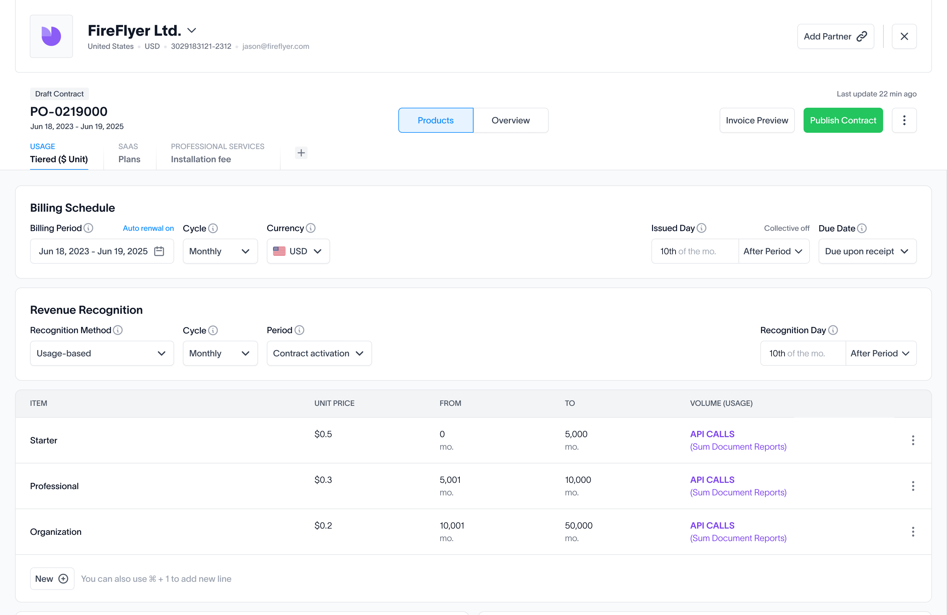This screenshot has width=947, height=615.
Task: Switch to the Overview tab
Action: click(510, 120)
